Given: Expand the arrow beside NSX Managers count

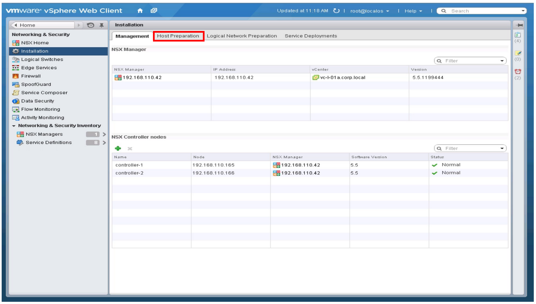Looking at the screenshot, I should pos(104,134).
